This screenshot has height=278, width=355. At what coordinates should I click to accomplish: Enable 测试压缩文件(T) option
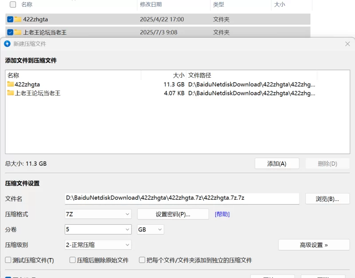[8, 260]
